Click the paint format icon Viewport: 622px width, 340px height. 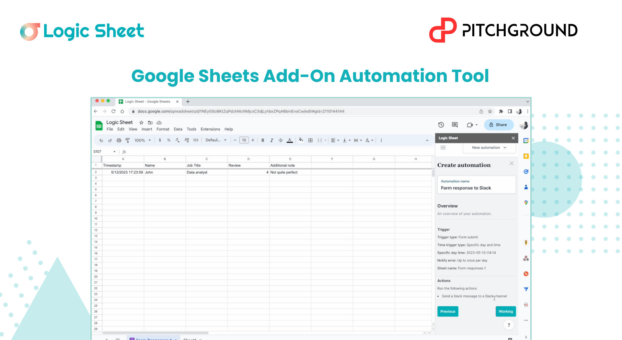(128, 140)
